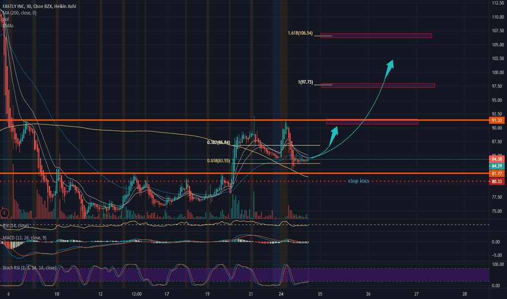Select the MA (200, close, 0) indicator label
Viewport: 507px width, 299px height.
(x=20, y=13)
